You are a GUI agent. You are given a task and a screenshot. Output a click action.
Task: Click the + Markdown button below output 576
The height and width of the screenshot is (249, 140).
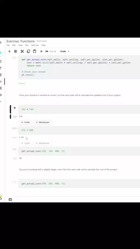43,122
